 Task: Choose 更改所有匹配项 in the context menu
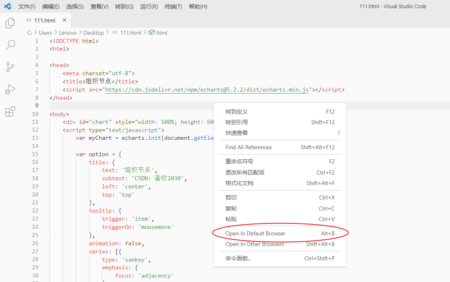click(x=280, y=172)
